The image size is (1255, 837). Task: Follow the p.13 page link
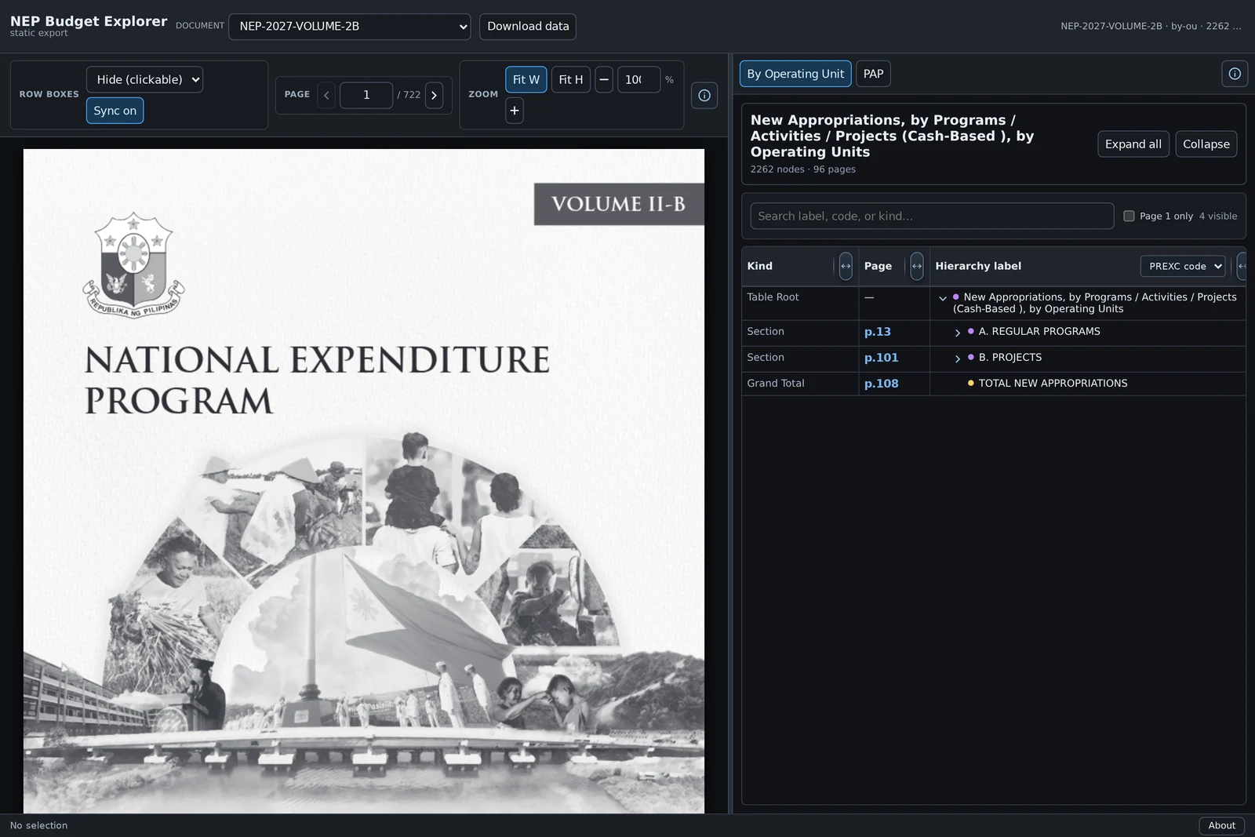pos(878,332)
